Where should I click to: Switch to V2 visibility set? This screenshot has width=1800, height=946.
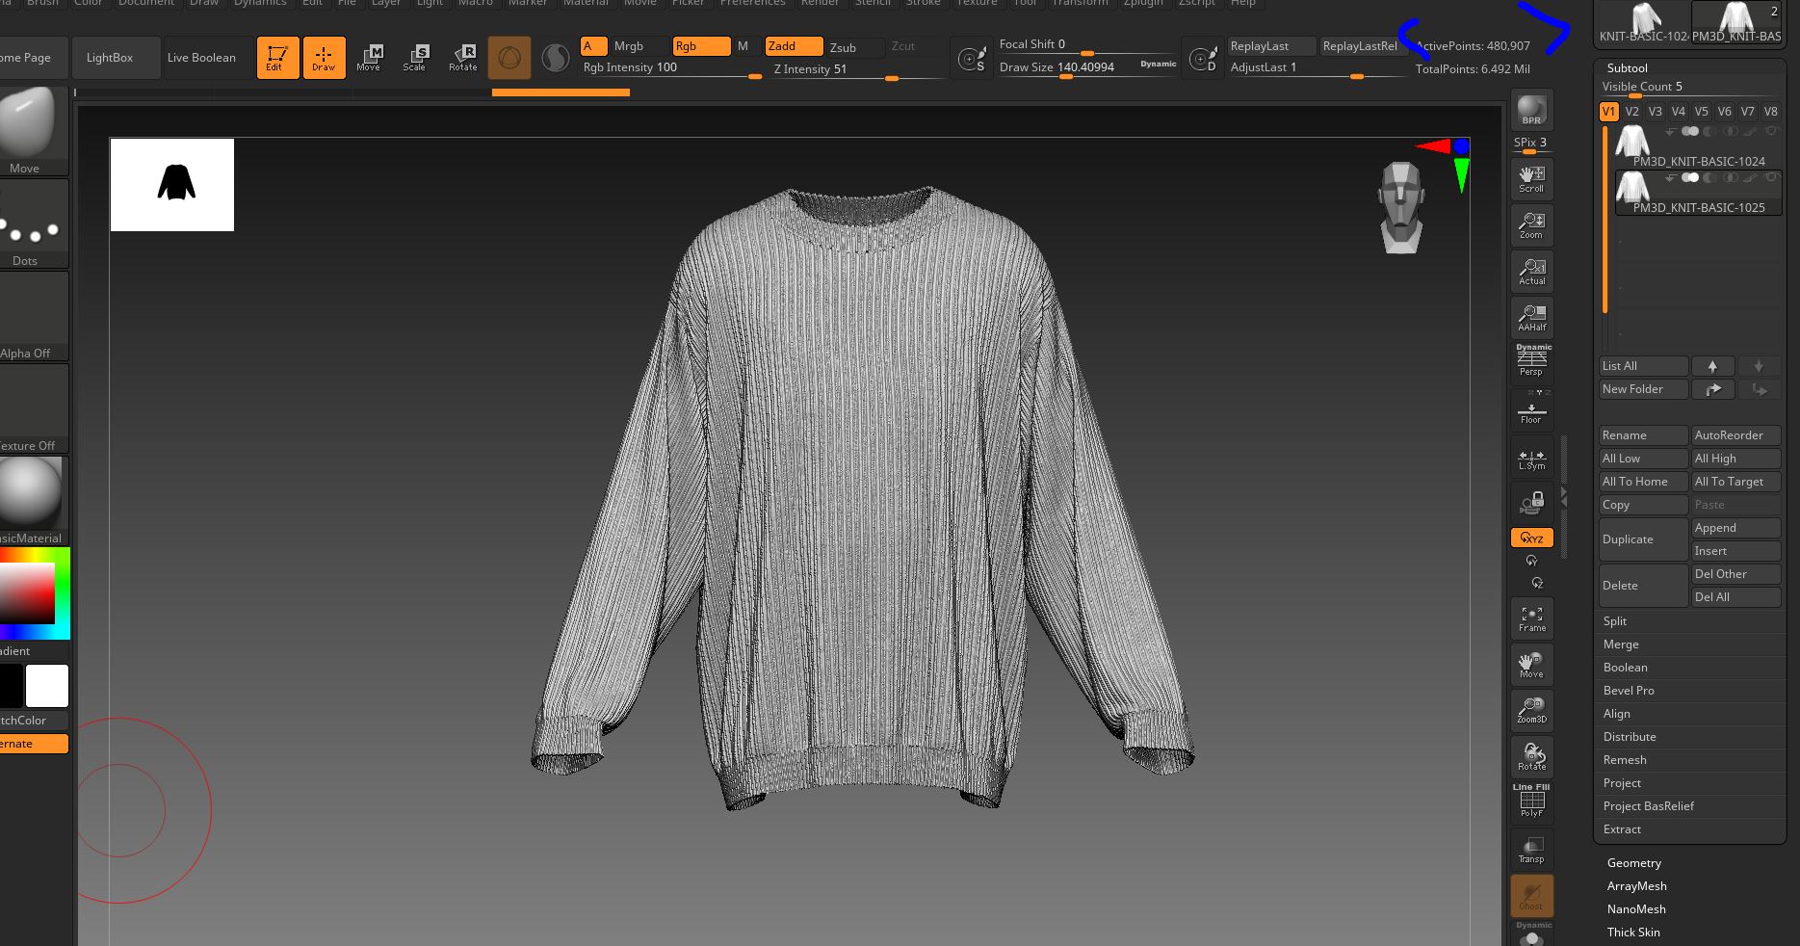pyautogui.click(x=1632, y=112)
